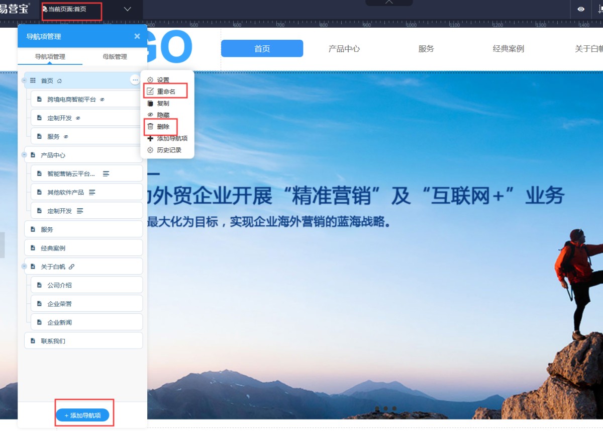Choose 设置 in the context menu

point(163,80)
